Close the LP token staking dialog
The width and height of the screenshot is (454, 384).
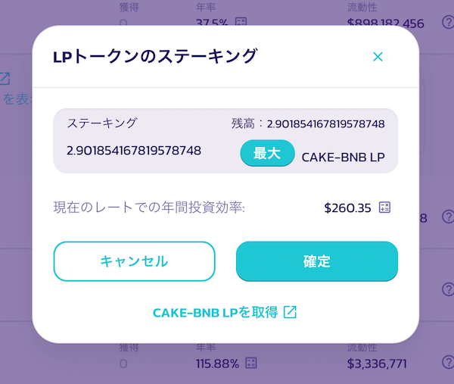[x=378, y=57]
